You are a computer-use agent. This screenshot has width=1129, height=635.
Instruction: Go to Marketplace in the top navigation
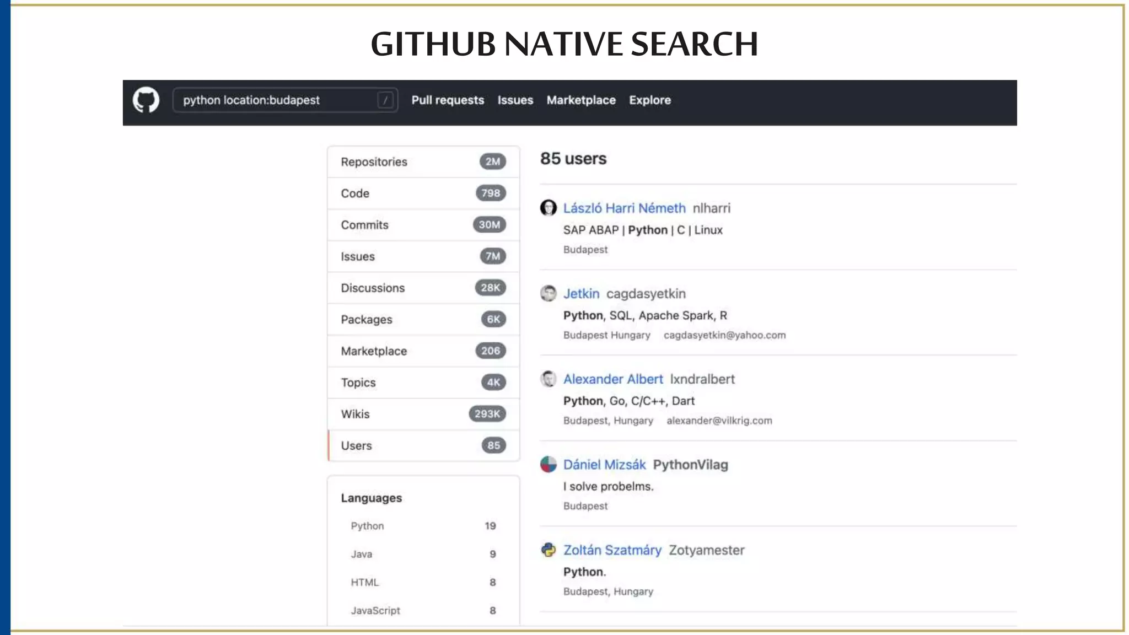581,100
